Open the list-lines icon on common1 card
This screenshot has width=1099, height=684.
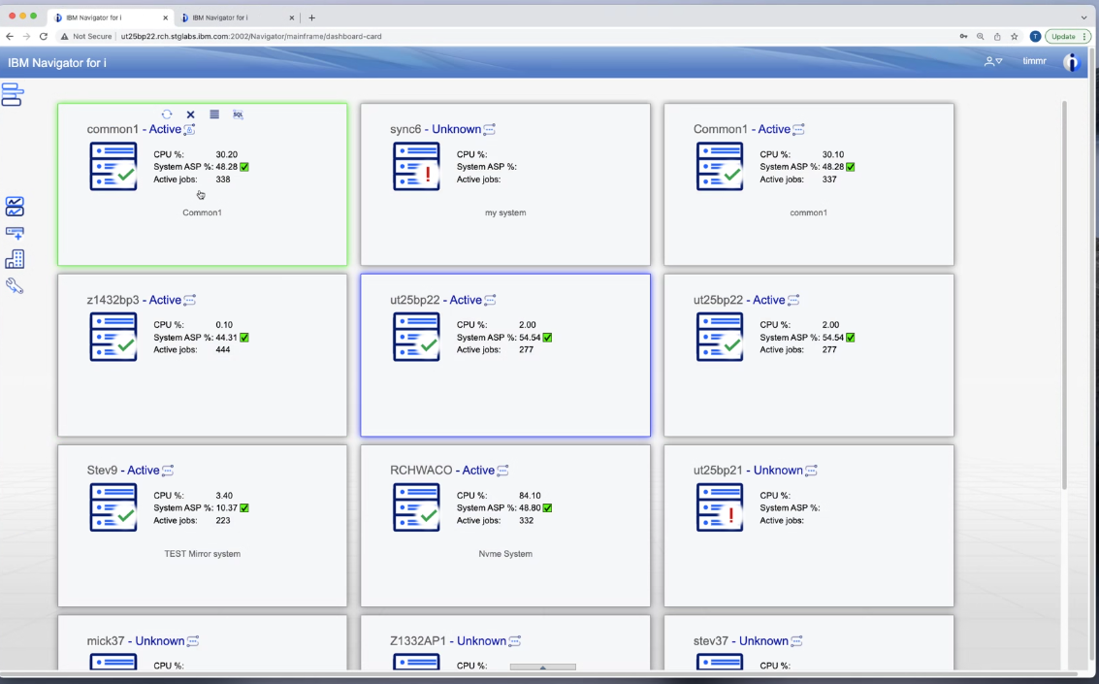pos(214,114)
